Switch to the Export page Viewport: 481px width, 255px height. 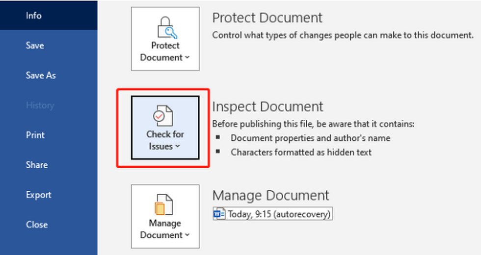(38, 195)
